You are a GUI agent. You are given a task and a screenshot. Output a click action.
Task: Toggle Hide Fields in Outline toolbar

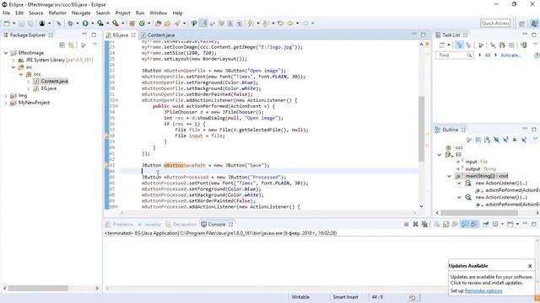tap(496, 140)
